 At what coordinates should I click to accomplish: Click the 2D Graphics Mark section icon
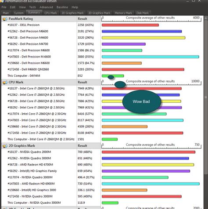[x=5, y=146]
